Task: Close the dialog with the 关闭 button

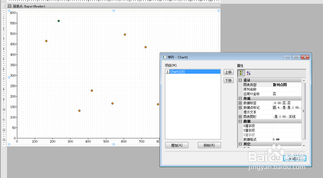Action: point(295,158)
